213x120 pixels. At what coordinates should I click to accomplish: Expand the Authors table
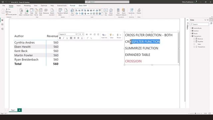coord(191,31)
